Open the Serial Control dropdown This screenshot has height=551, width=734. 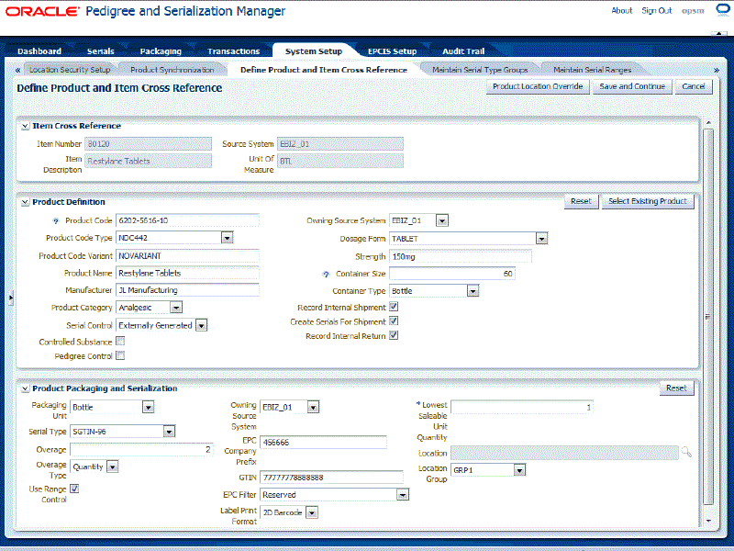point(201,326)
